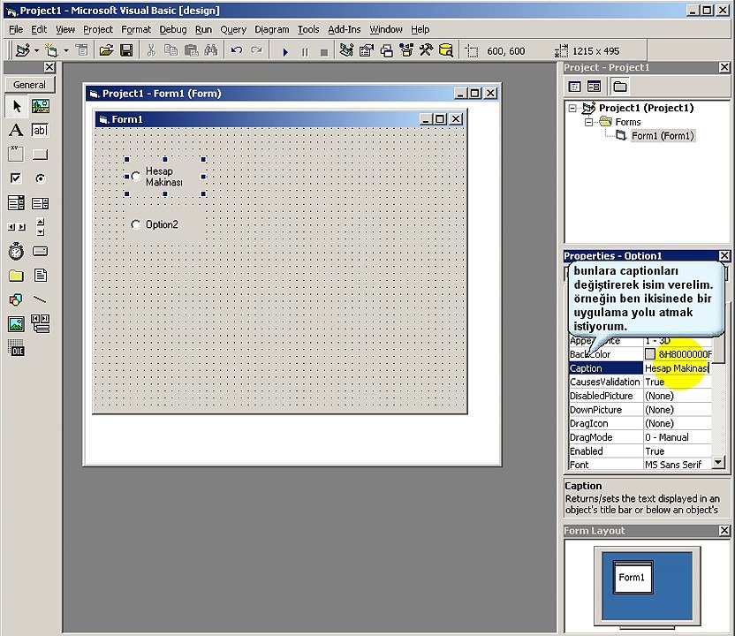Viewport: 735px width, 636px height.
Task: Click the Caption property value field
Action: click(677, 368)
